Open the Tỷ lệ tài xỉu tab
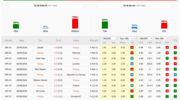 [134, 6]
